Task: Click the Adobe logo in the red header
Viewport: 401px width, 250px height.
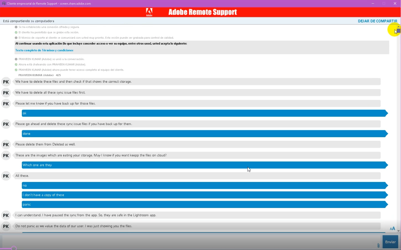Action: pos(149,12)
